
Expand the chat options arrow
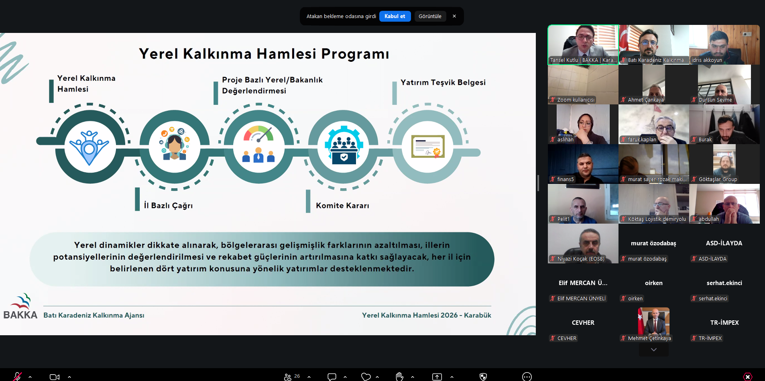pyautogui.click(x=345, y=377)
